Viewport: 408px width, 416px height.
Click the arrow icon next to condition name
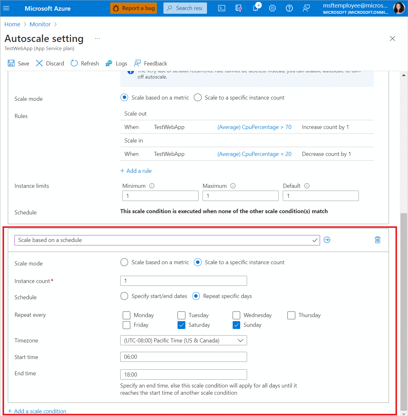[x=327, y=240]
